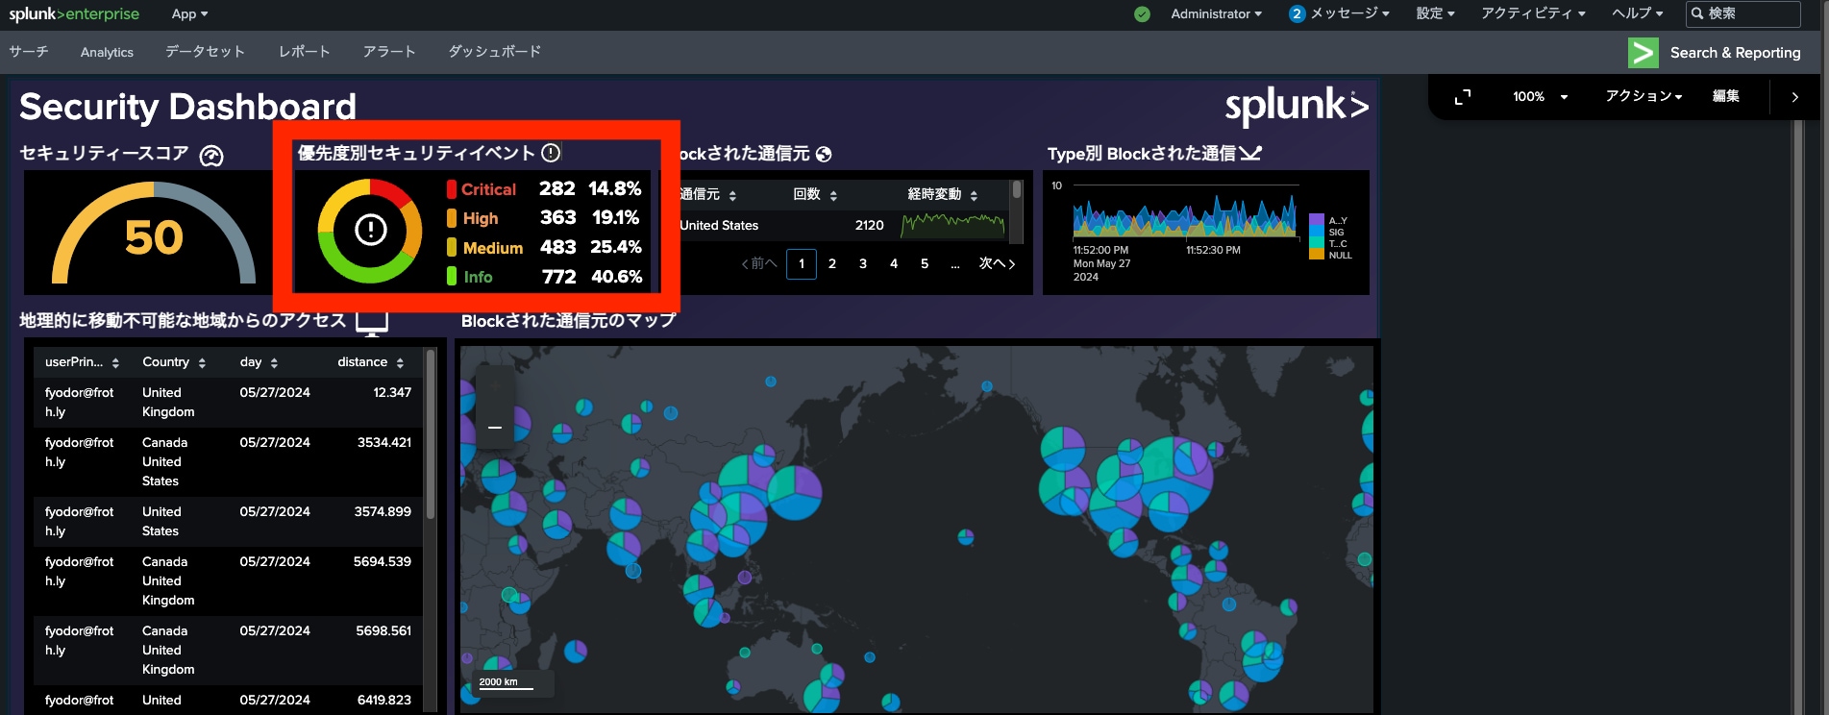Screen dimensions: 1829x715
Task: Open the メッセージ notifications menu
Action: point(1349,13)
